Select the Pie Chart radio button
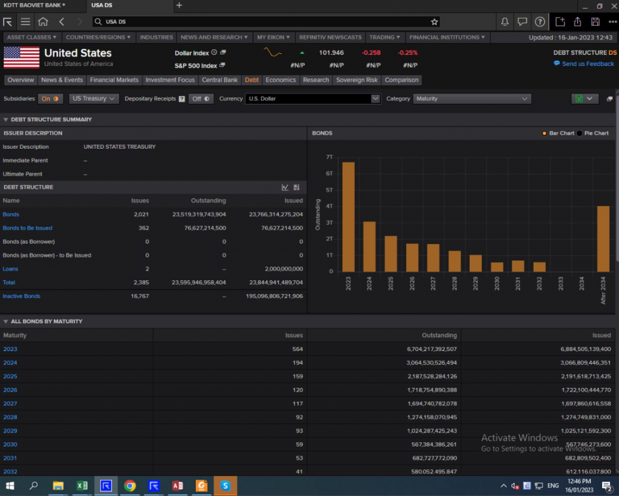 [580, 133]
